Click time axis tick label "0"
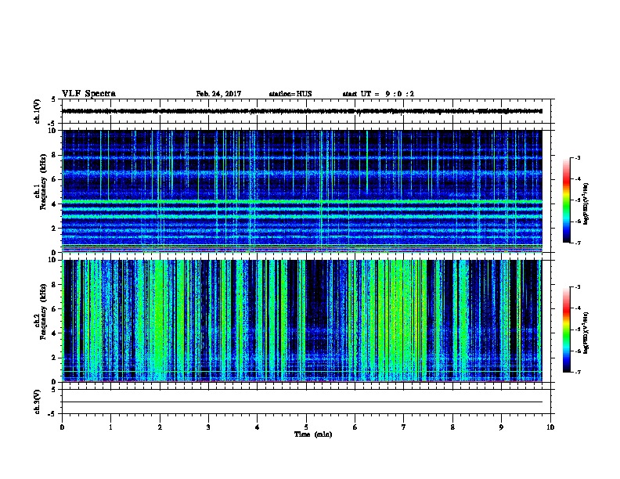The width and height of the screenshot is (620, 479). point(62,427)
